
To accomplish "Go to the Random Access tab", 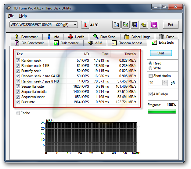I will coord(127,43).
